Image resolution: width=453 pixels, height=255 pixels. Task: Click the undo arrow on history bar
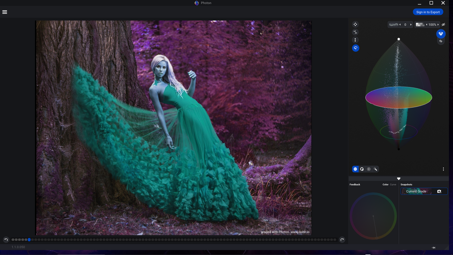[x=6, y=240]
